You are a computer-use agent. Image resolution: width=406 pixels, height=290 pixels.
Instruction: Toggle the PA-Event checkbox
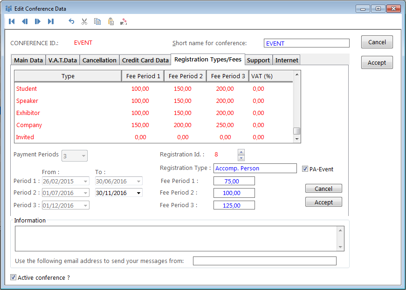pyautogui.click(x=305, y=169)
